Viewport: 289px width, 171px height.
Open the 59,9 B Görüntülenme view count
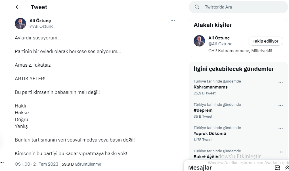pyautogui.click(x=81, y=164)
